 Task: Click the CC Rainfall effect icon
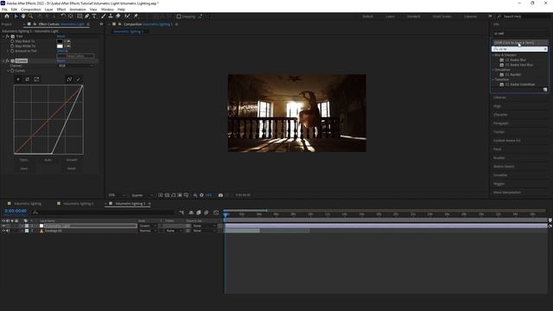click(x=501, y=75)
